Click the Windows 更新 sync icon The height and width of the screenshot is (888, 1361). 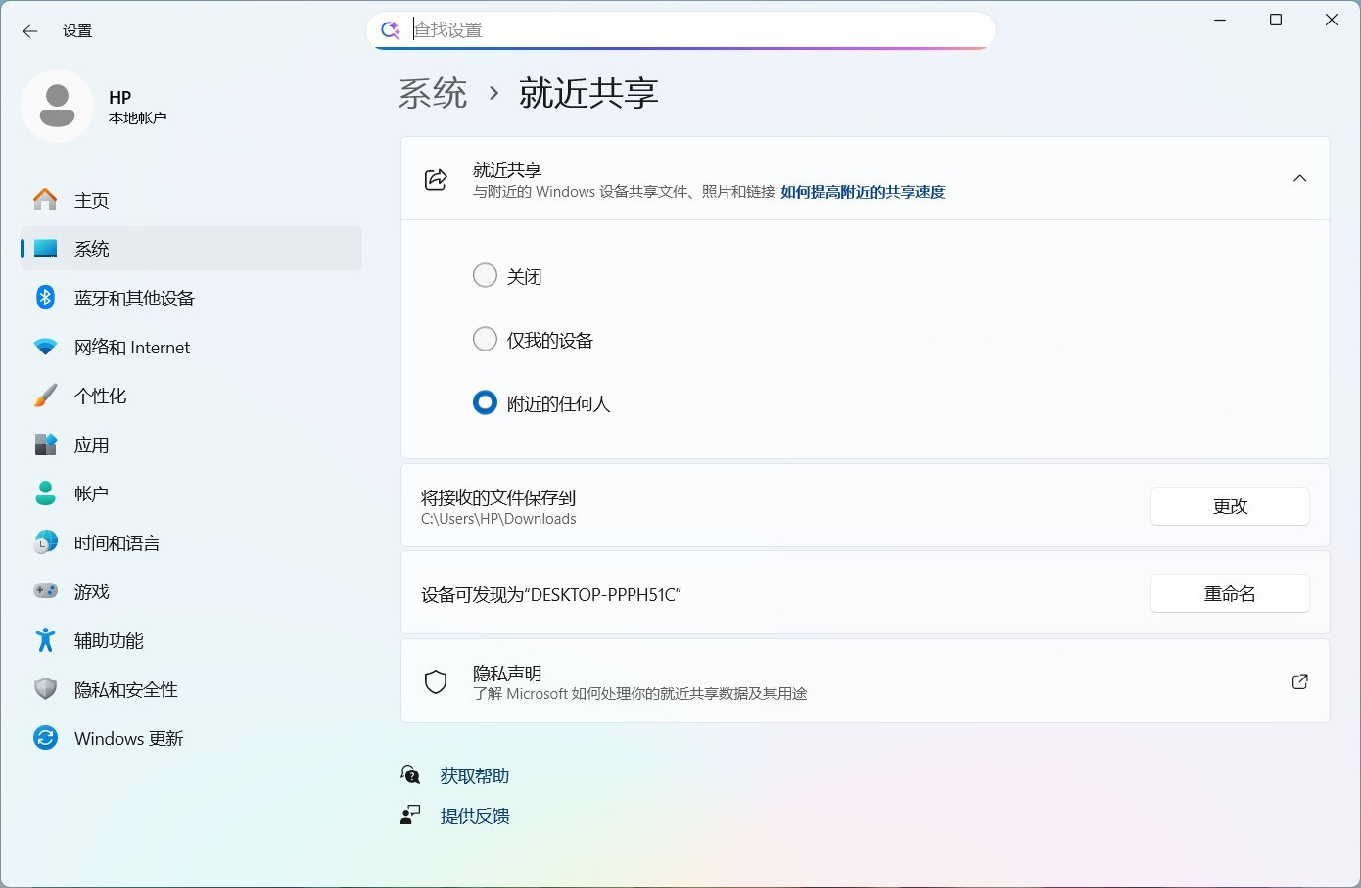tap(45, 738)
